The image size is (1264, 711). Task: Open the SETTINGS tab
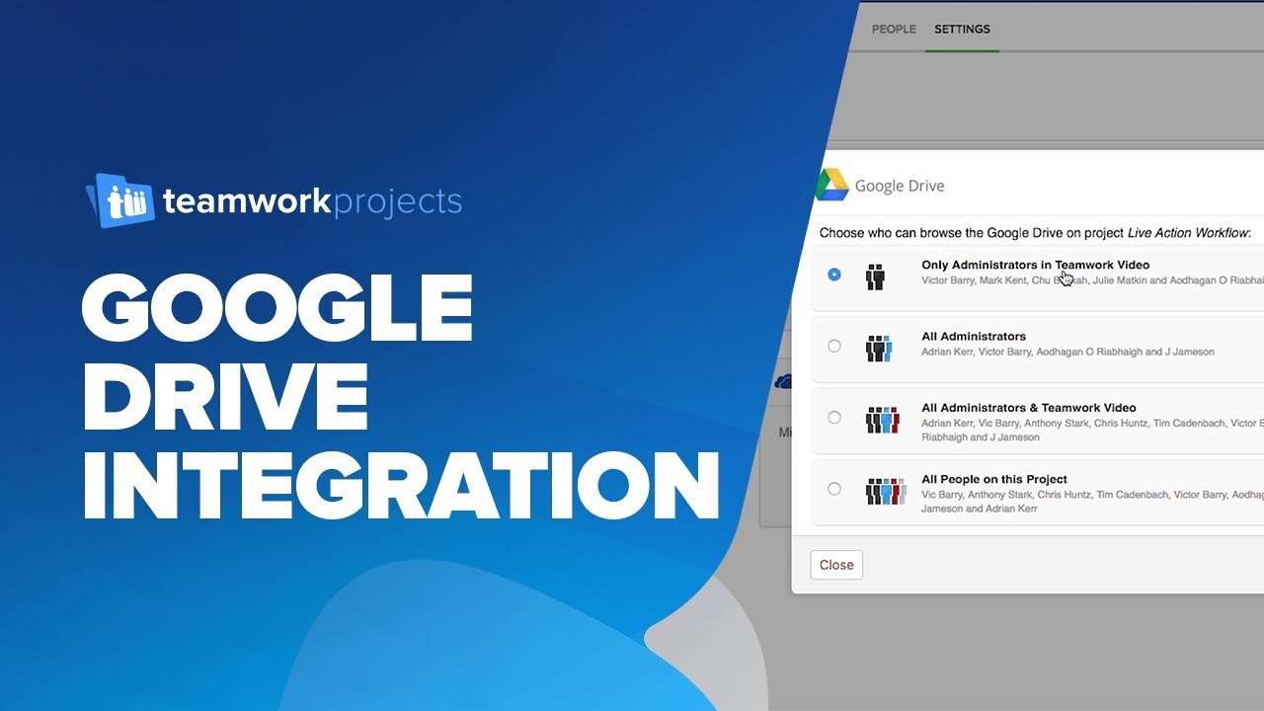962,30
